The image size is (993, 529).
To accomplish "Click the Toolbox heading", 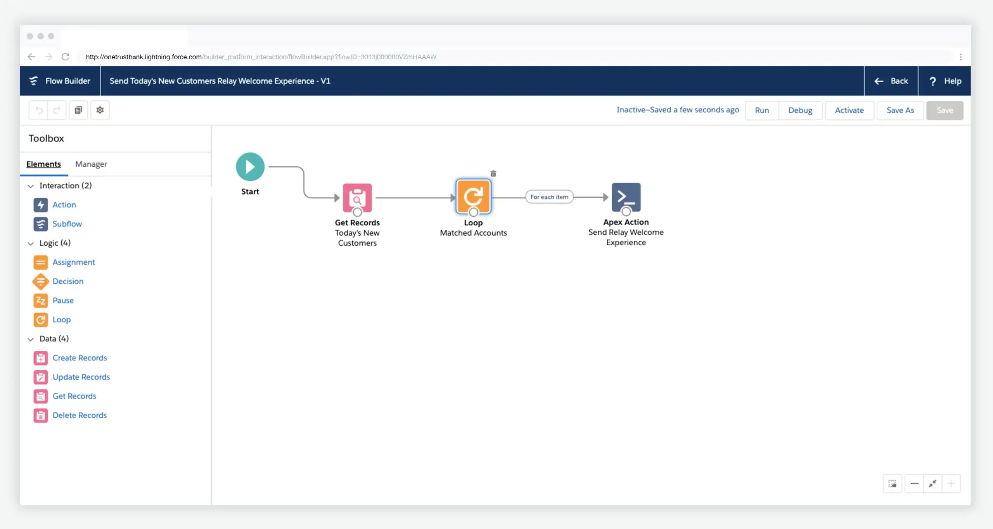I will click(46, 138).
